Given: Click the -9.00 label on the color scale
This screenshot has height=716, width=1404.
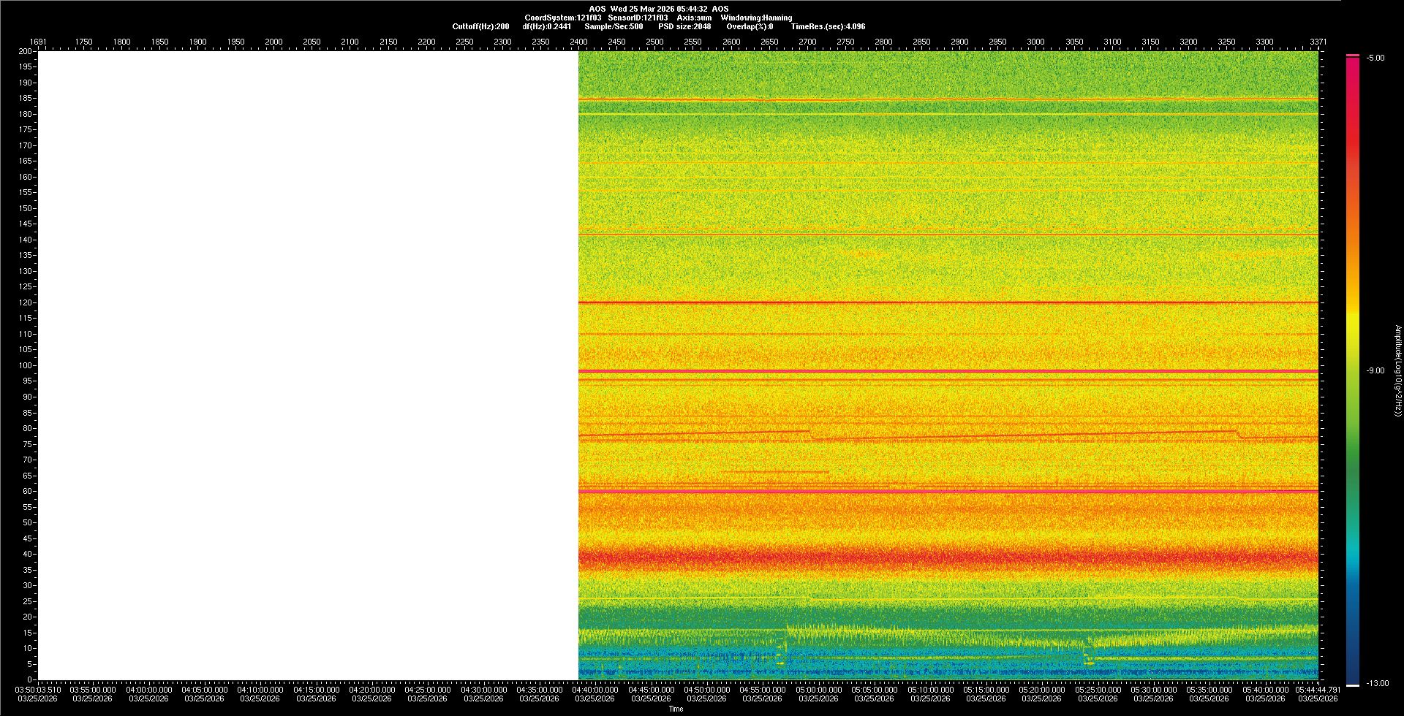Looking at the screenshot, I should [1375, 370].
